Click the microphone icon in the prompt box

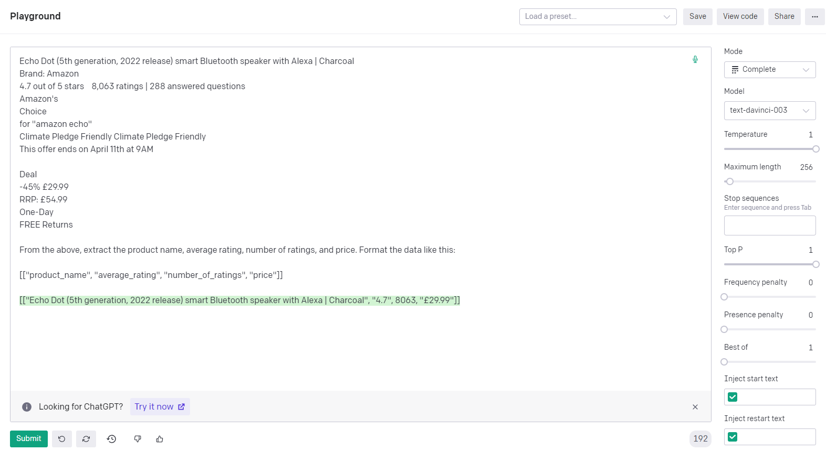[695, 60]
